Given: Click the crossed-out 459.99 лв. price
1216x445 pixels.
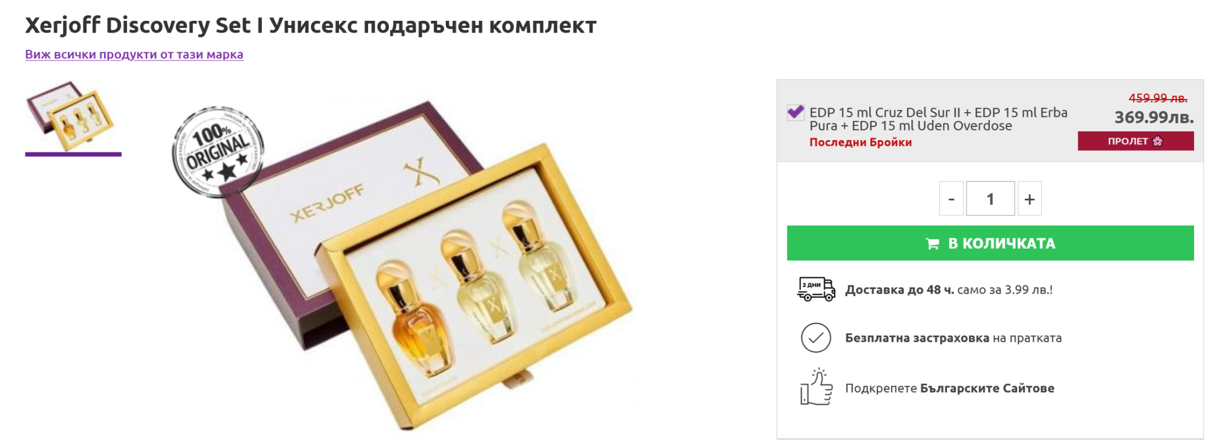Looking at the screenshot, I should point(1158,98).
